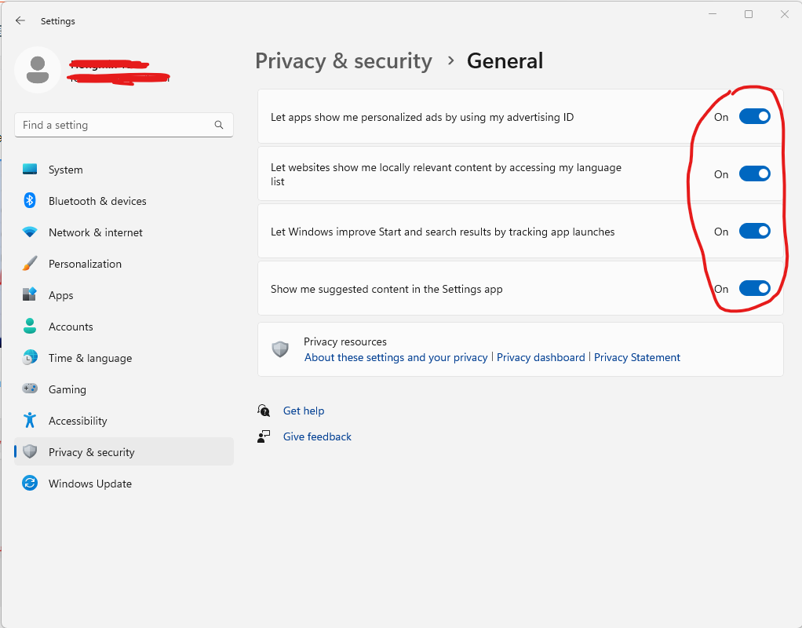Viewport: 802px width, 628px height.
Task: Click the Get help link
Action: pyautogui.click(x=304, y=411)
